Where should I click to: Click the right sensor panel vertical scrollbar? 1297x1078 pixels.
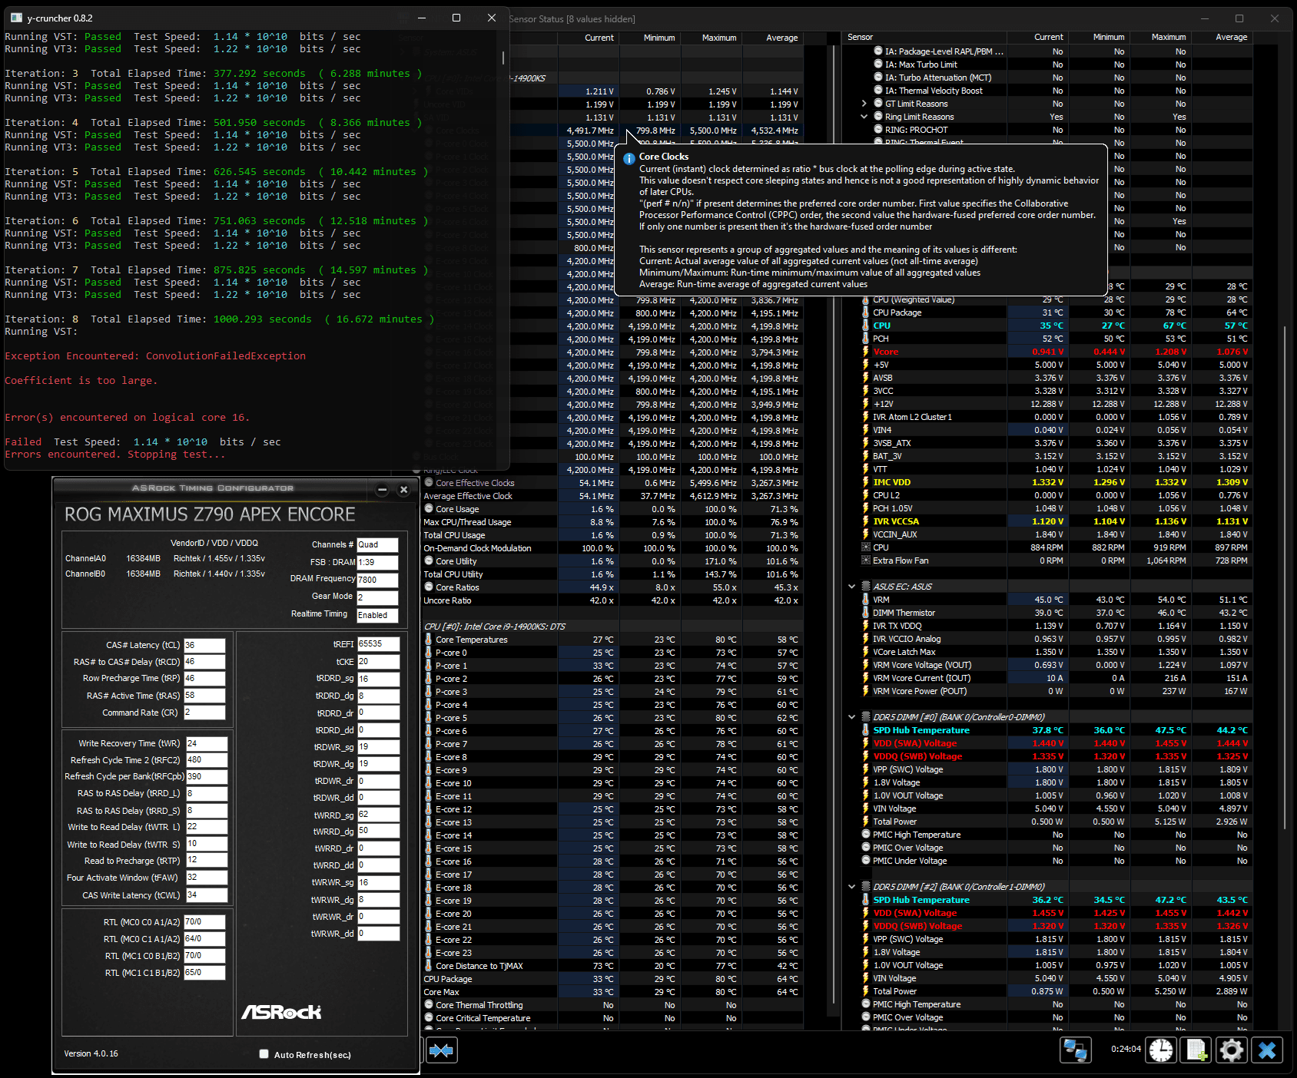click(x=1284, y=576)
